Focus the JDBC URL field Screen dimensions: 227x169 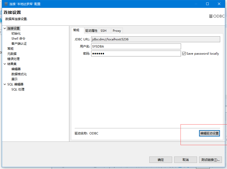click(156, 39)
